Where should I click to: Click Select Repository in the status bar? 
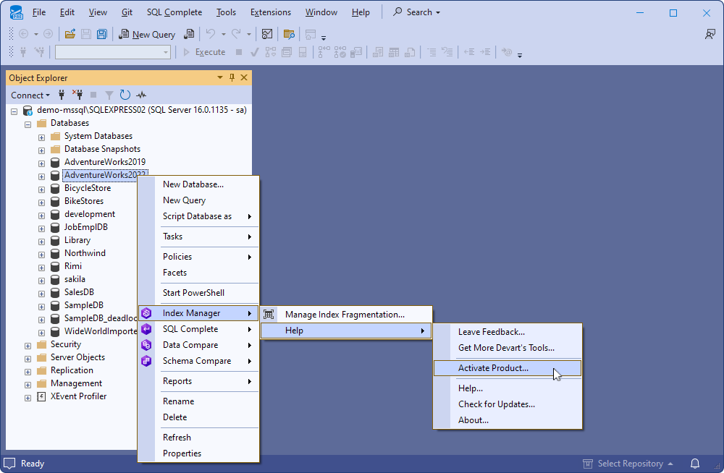point(629,464)
